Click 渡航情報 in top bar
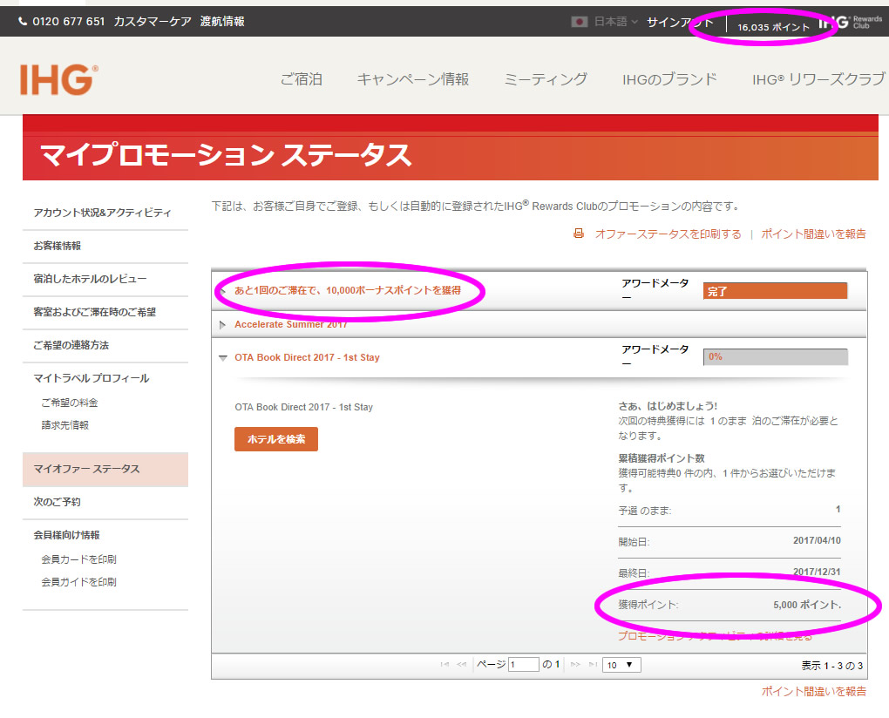This screenshot has width=889, height=718. [x=222, y=22]
